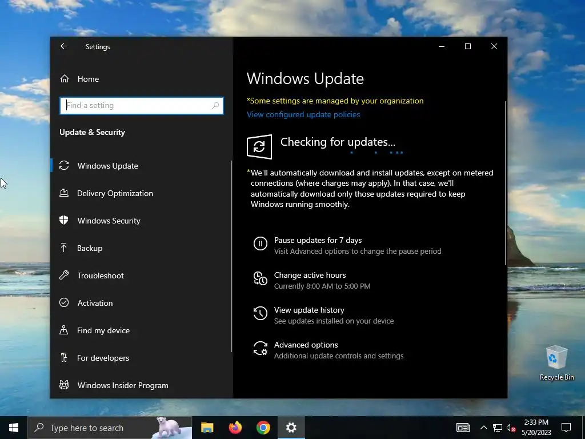Open the Windows Start menu
The image size is (585, 439).
pyautogui.click(x=14, y=428)
